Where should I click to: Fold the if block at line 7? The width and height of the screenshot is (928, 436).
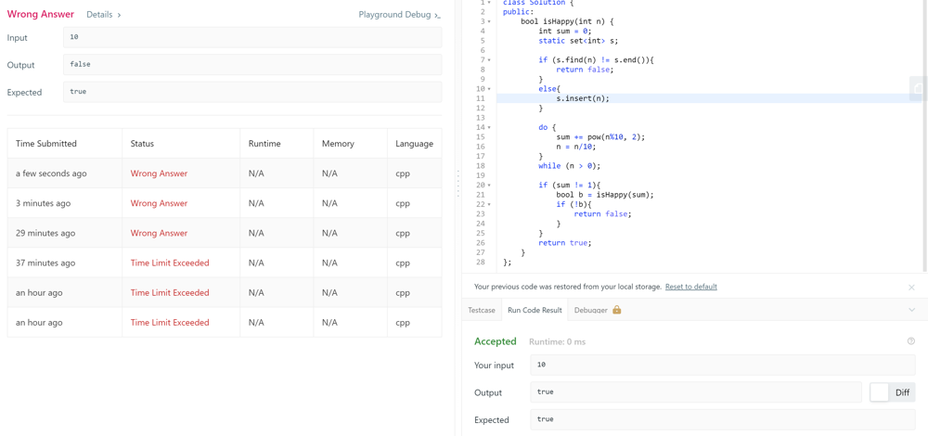coord(489,59)
